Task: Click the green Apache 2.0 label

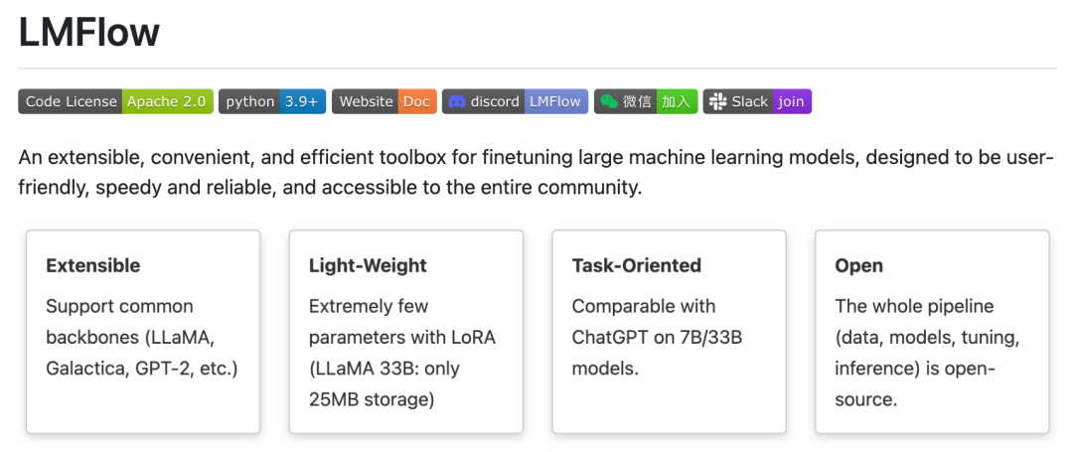Action: pos(167,101)
